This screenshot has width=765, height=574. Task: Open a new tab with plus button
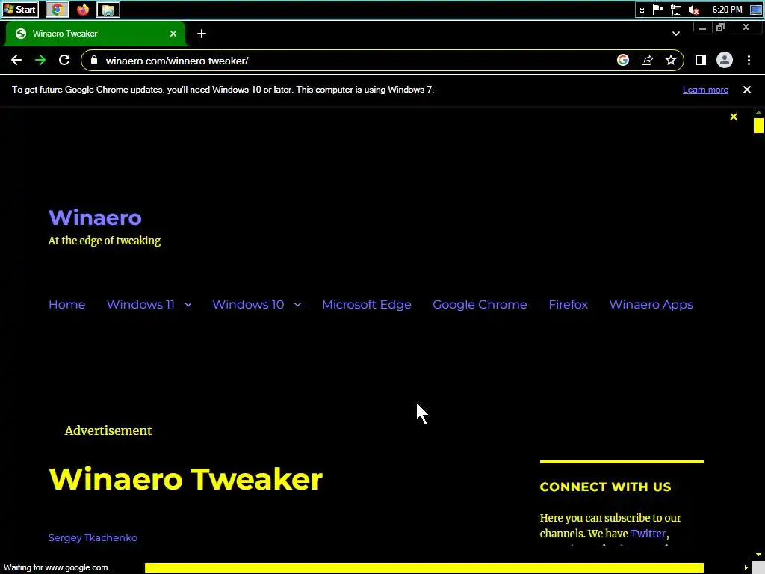(202, 34)
